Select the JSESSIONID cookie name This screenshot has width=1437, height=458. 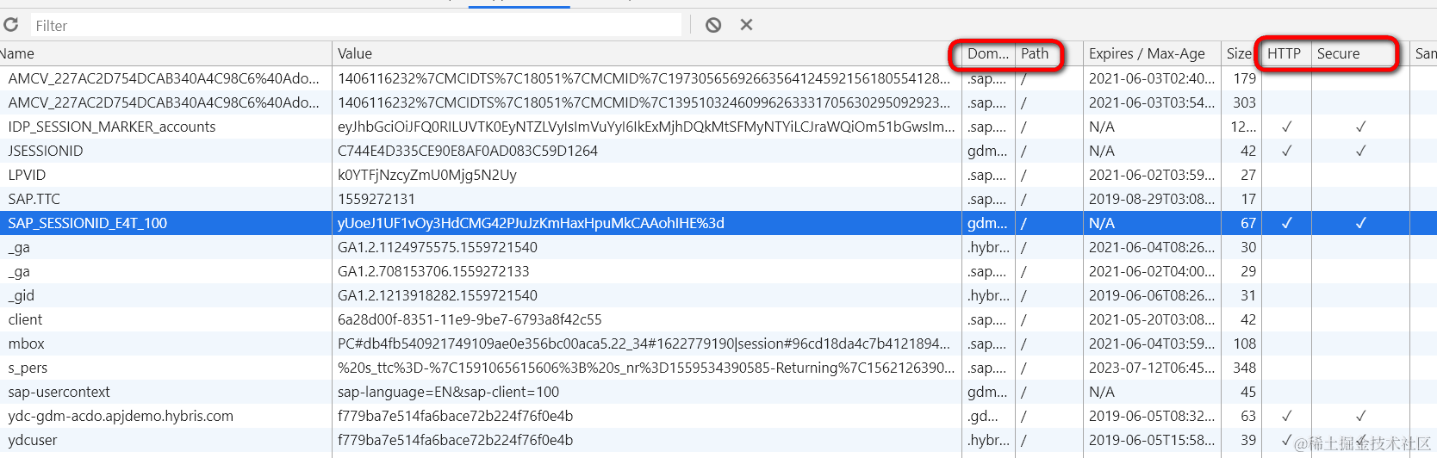(x=46, y=151)
